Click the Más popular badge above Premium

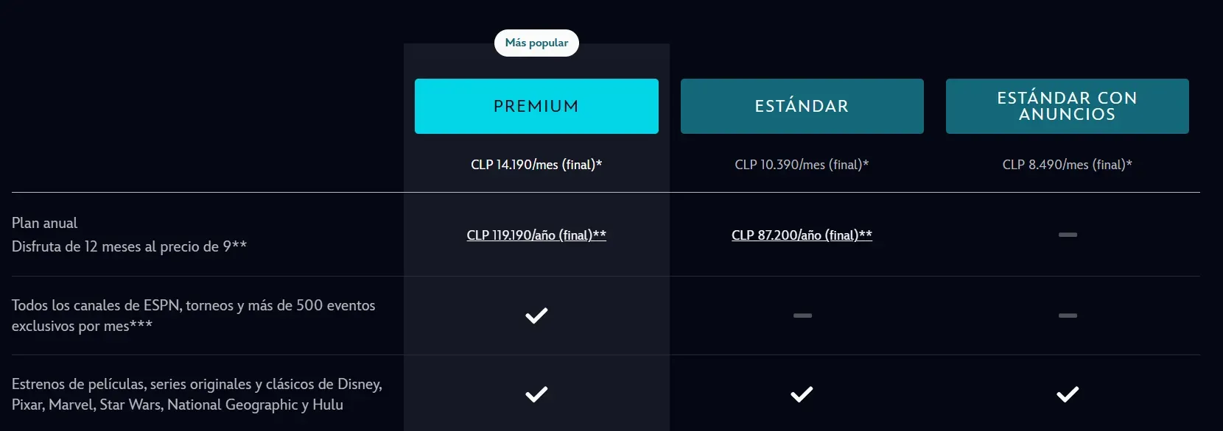point(536,43)
